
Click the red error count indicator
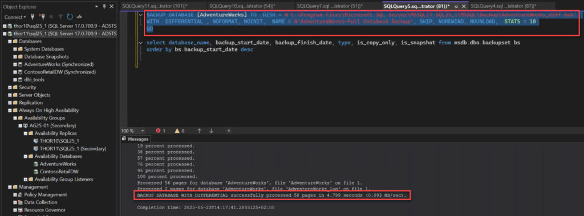160,131
